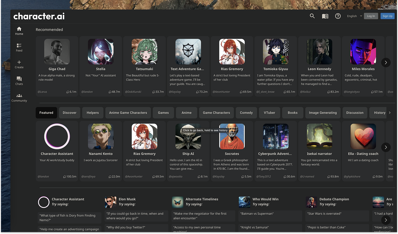The height and width of the screenshot is (234, 398).
Task: Open the English language dropdown
Action: (355, 16)
